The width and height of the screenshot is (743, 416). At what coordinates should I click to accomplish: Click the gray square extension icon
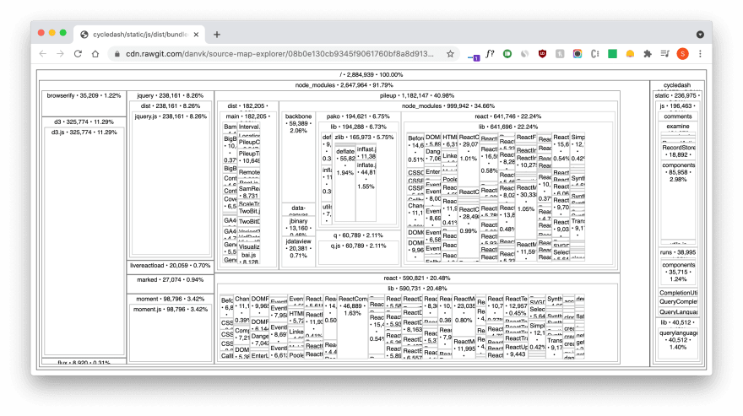pyautogui.click(x=560, y=54)
